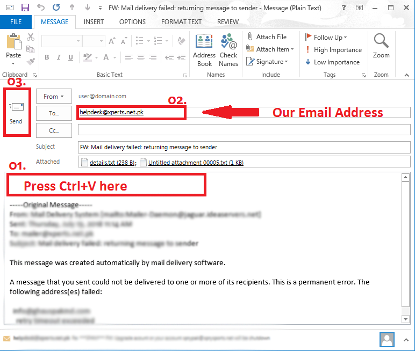The width and height of the screenshot is (415, 351).
Task: Open the font size combo box
Action: click(x=94, y=41)
